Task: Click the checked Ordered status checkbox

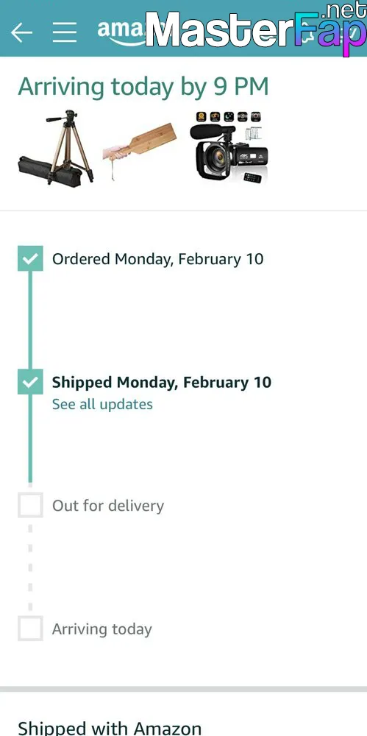Action: [x=30, y=258]
